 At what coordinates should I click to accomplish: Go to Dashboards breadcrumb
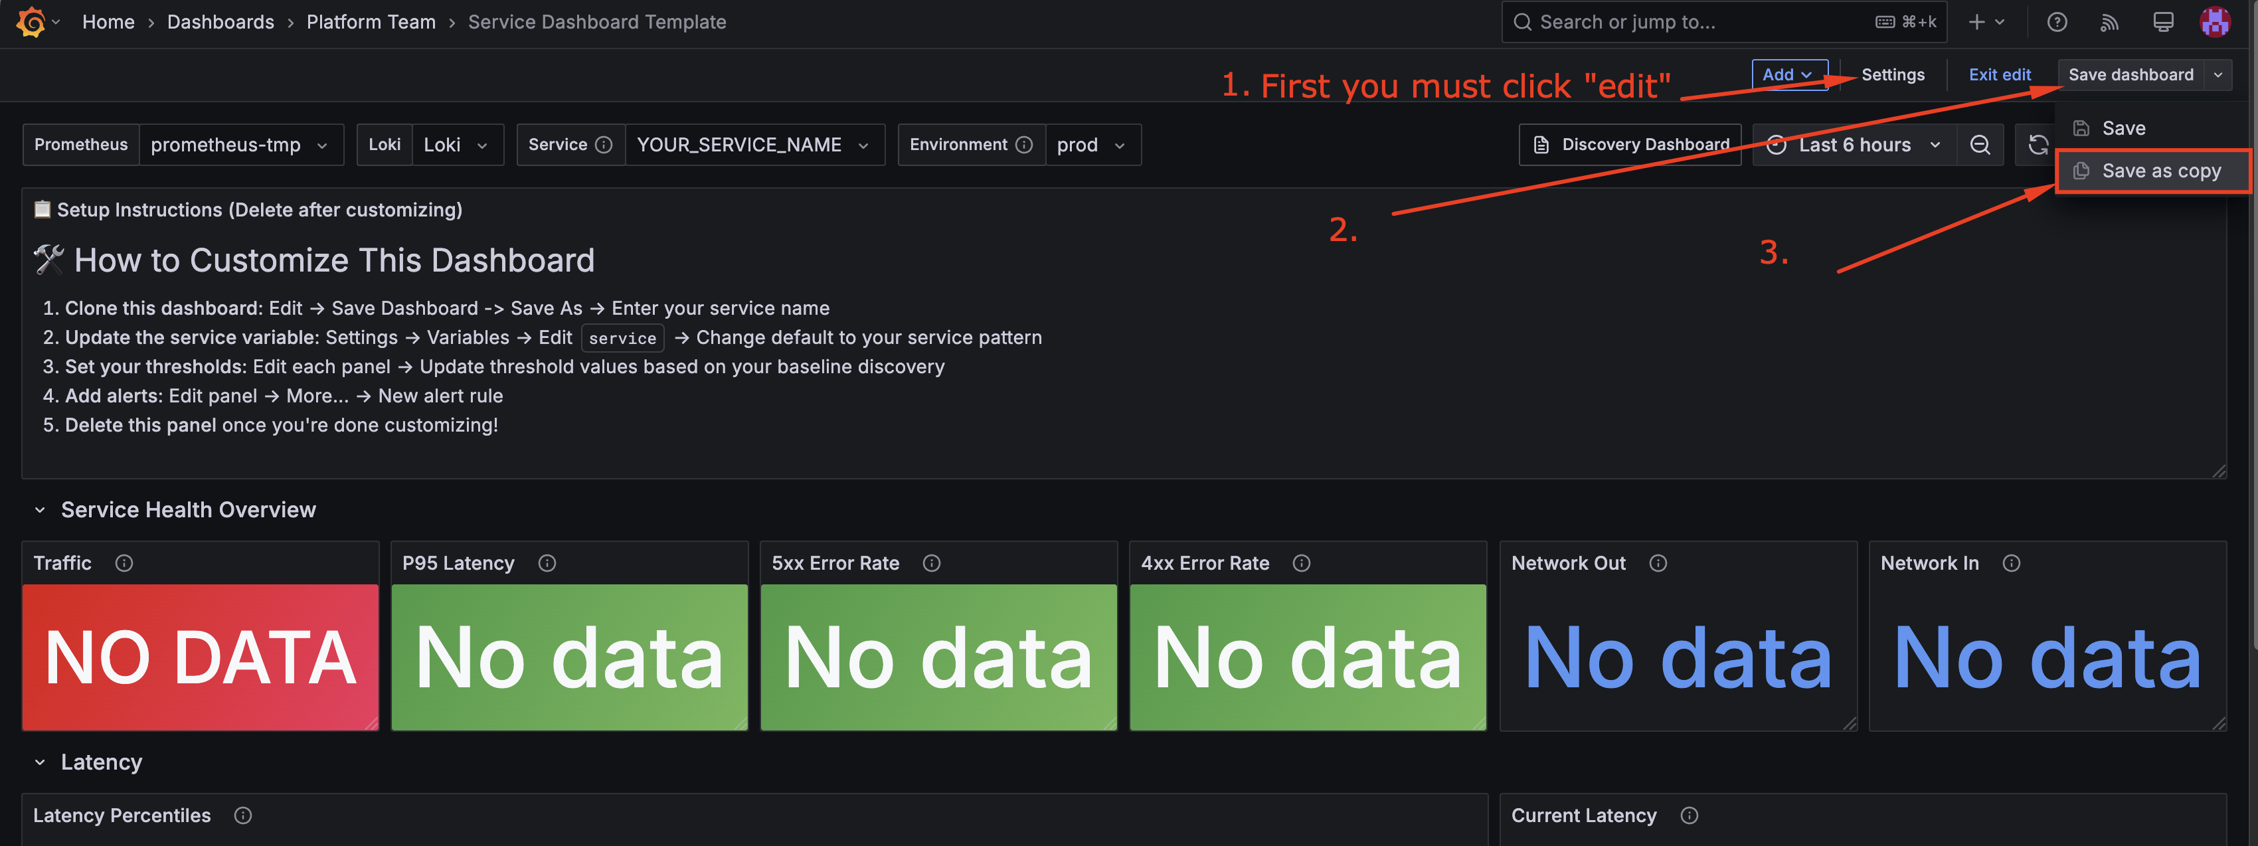point(221,22)
